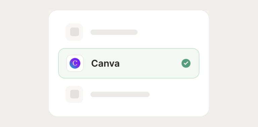Click the white tile around Canva logo
Image resolution: width=258 pixels, height=127 pixels.
(75, 63)
